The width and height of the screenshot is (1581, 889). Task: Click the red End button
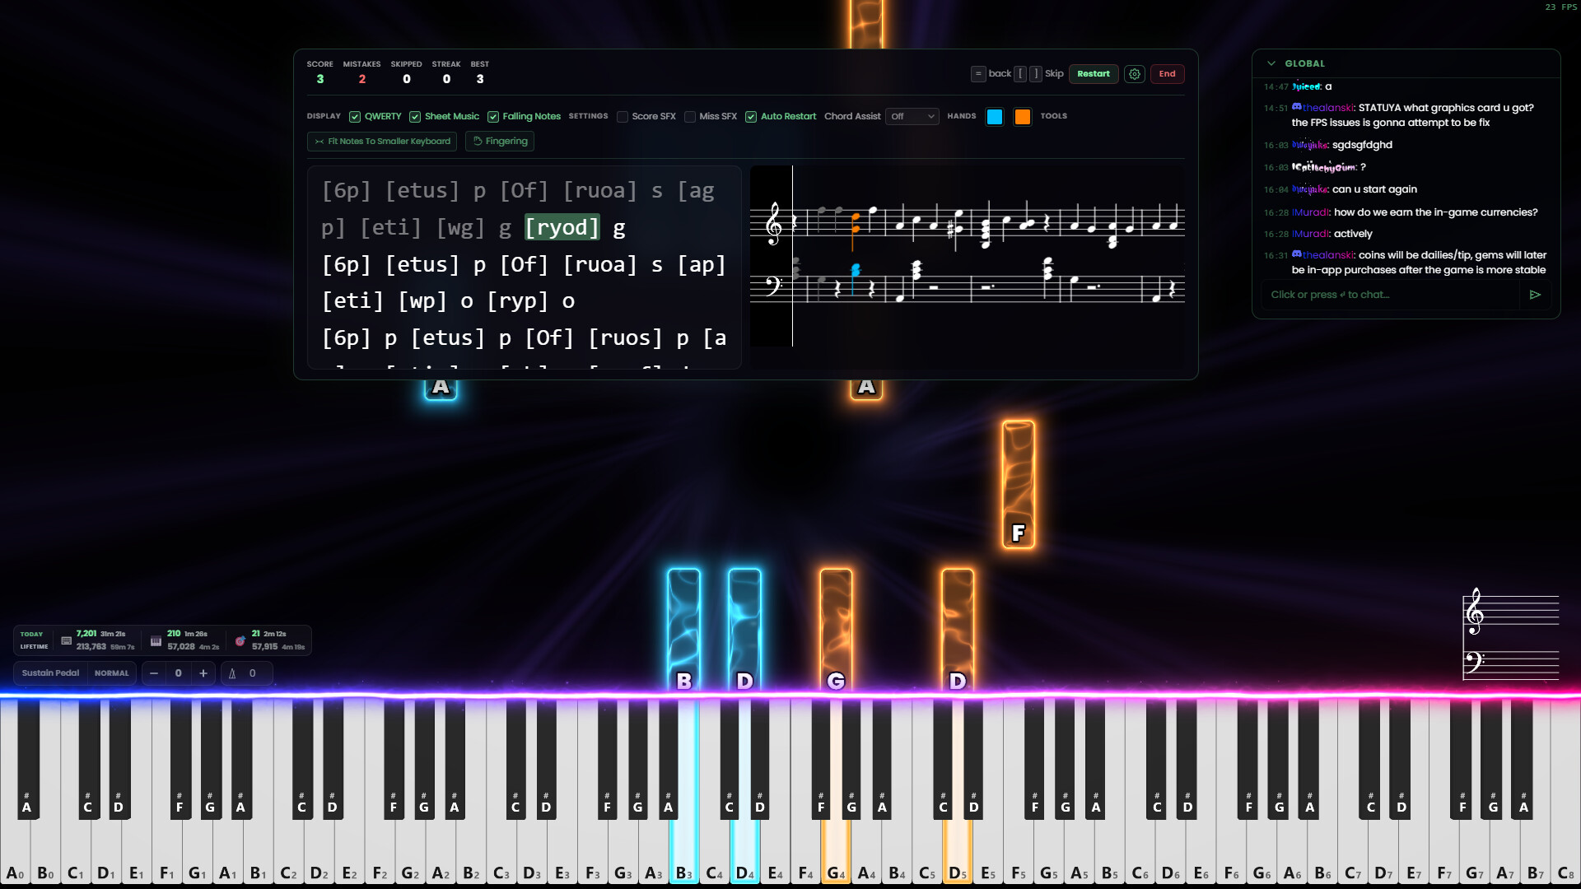pyautogui.click(x=1167, y=74)
